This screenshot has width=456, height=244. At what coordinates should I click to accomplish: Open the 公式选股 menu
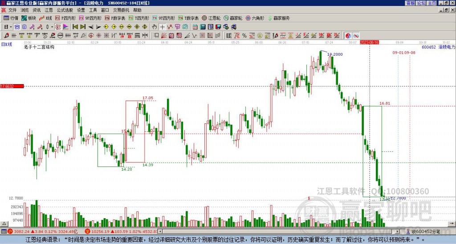tap(65, 10)
